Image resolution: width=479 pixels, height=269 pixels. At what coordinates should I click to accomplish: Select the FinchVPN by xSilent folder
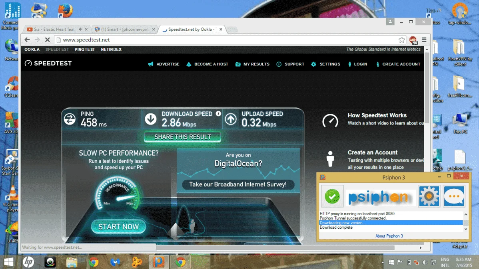click(460, 52)
